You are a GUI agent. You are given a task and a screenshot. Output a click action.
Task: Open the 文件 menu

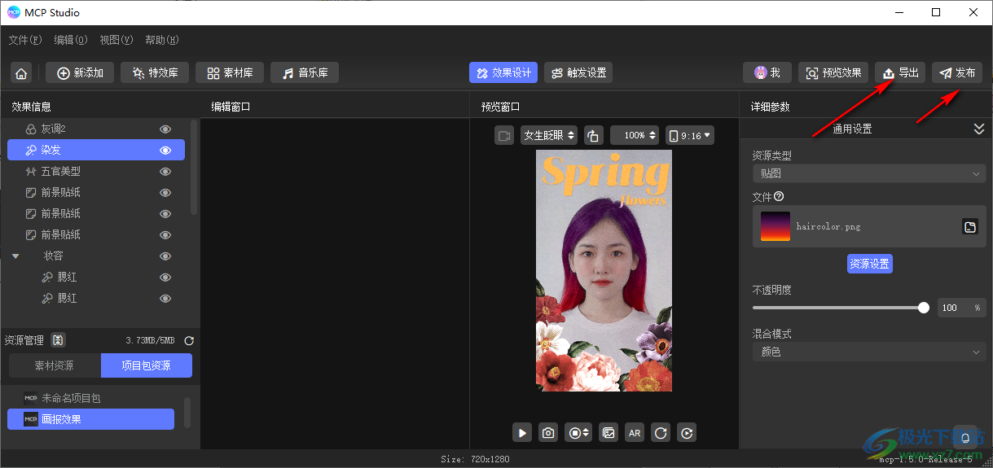click(25, 40)
